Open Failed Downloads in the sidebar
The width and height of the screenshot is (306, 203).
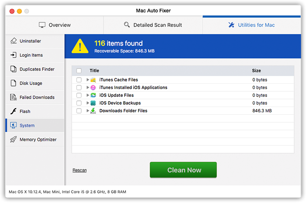[35, 97]
